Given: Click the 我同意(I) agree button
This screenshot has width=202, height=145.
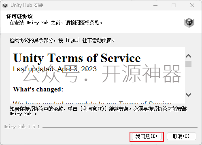Looking at the screenshot, I should tap(147, 137).
